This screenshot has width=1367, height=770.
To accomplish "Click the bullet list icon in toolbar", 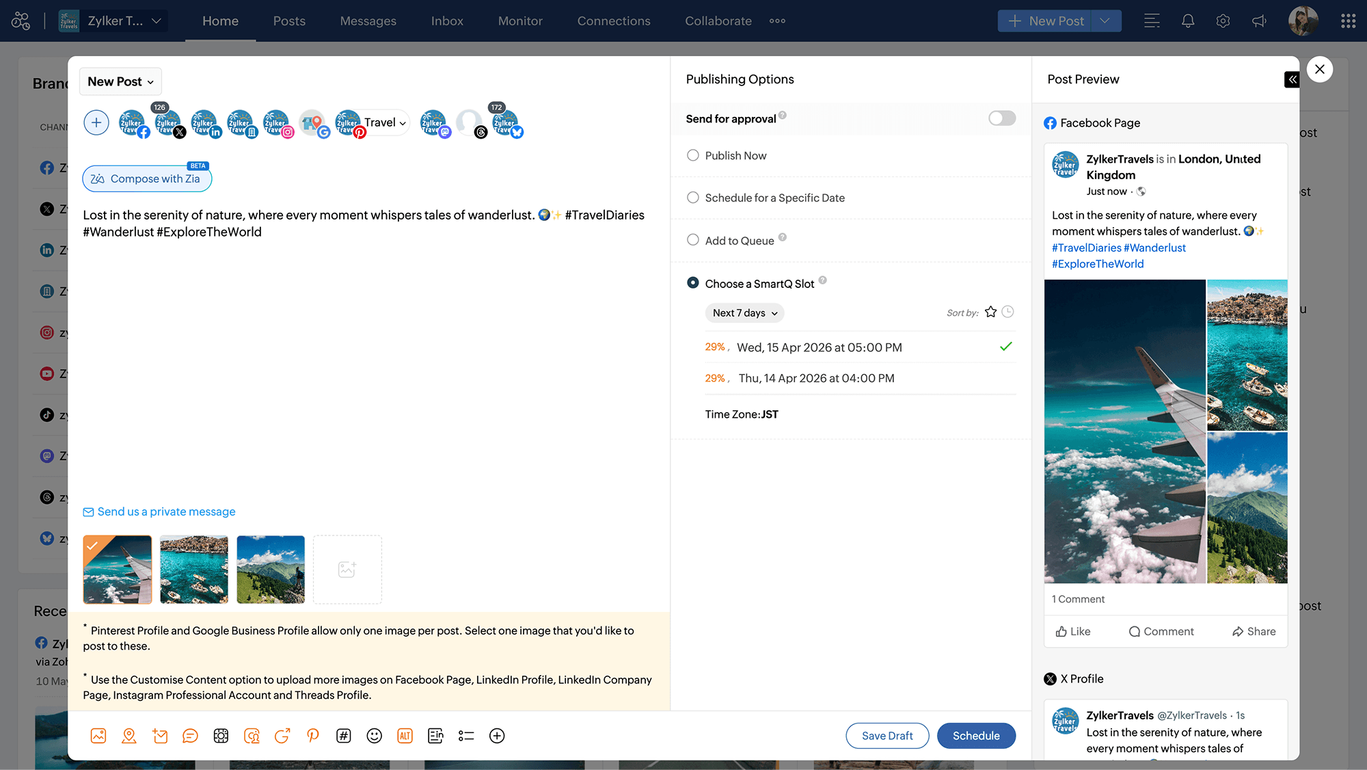I will pos(466,736).
